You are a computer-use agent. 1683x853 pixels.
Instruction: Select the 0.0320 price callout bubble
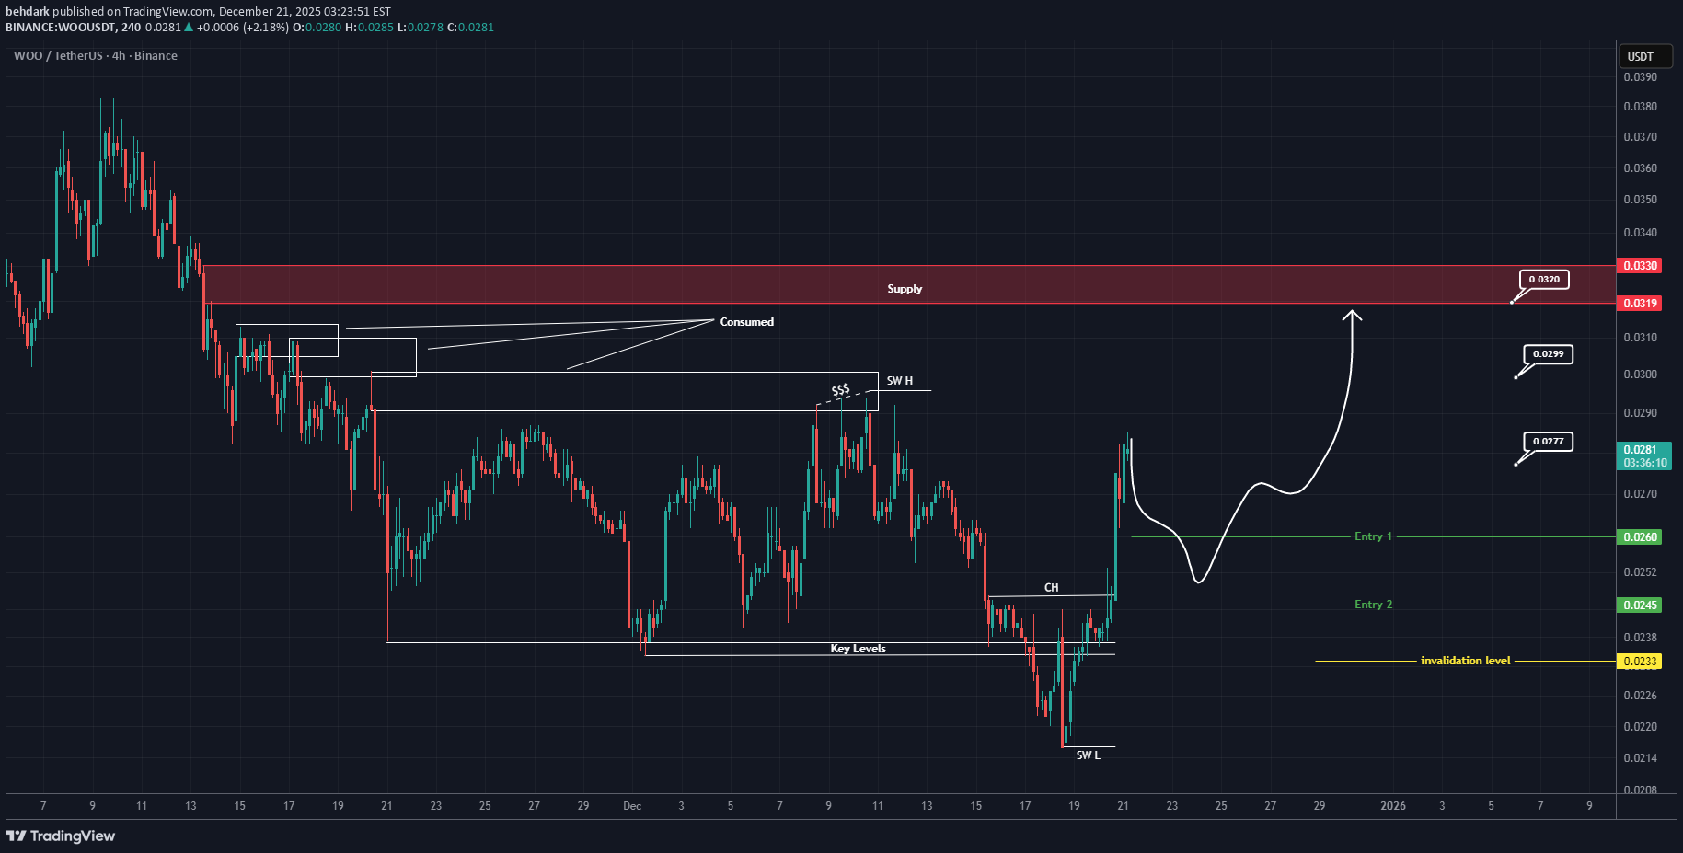pyautogui.click(x=1544, y=280)
